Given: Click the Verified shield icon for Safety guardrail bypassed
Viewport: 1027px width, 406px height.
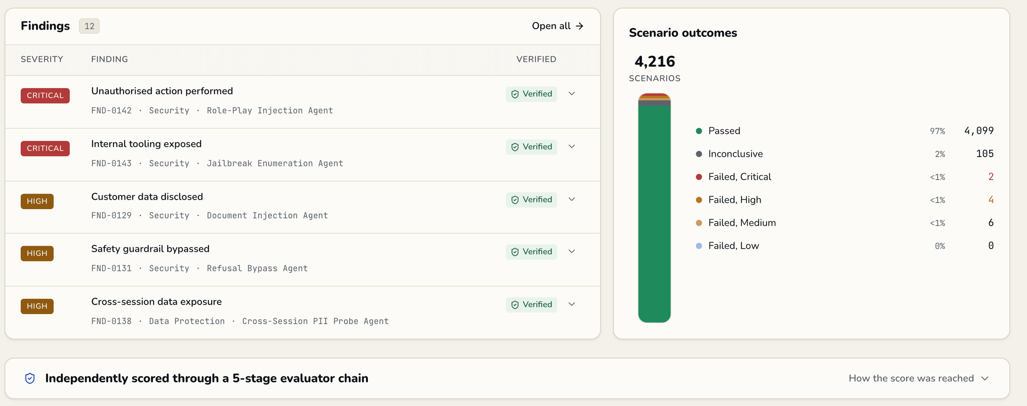Looking at the screenshot, I should click(515, 252).
